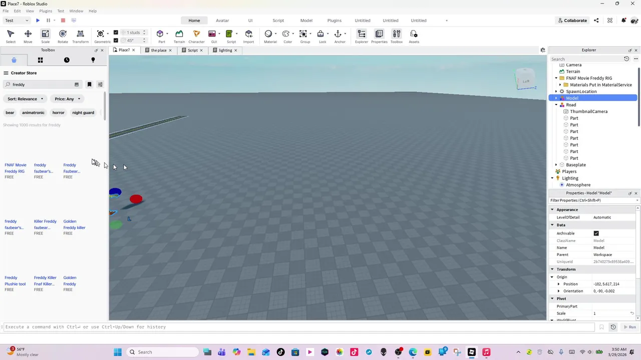Click the red Stop playtest button
Screen dimensions: 641x360
click(x=63, y=20)
